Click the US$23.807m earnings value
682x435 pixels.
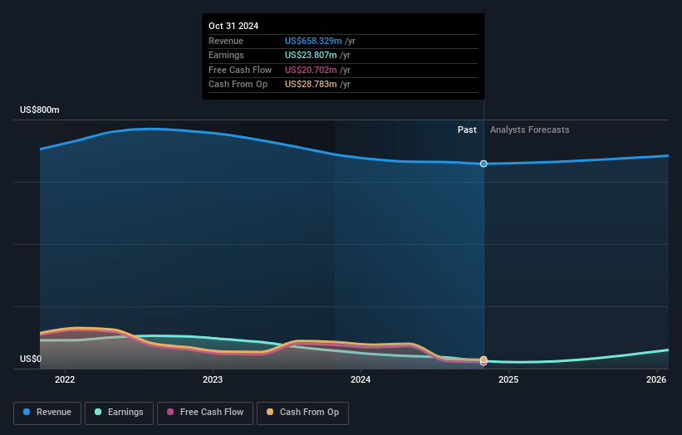point(311,55)
